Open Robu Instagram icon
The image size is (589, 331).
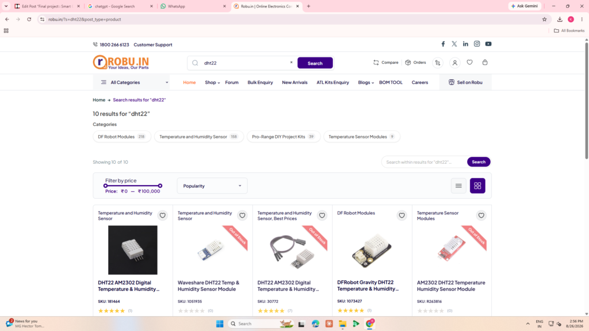coord(477,44)
